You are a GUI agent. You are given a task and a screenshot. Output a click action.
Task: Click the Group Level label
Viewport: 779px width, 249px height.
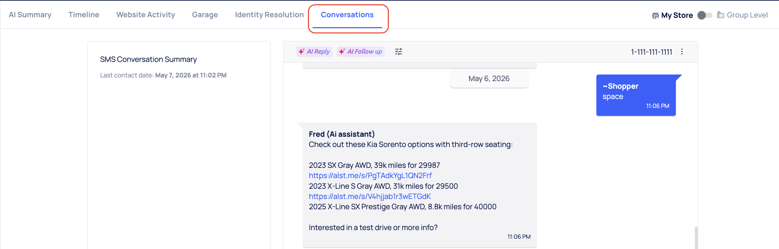(x=747, y=15)
